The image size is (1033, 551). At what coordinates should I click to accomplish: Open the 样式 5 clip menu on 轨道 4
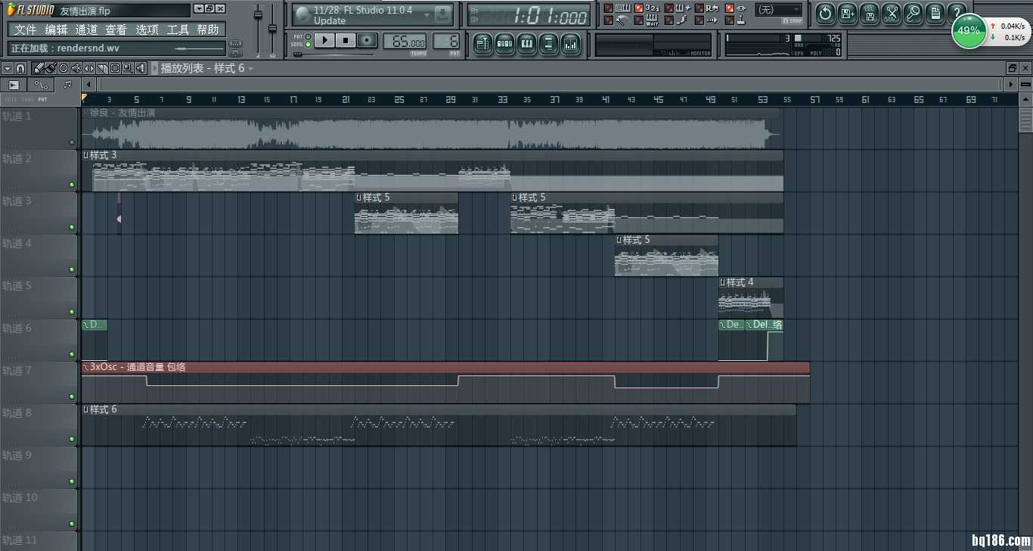click(619, 240)
